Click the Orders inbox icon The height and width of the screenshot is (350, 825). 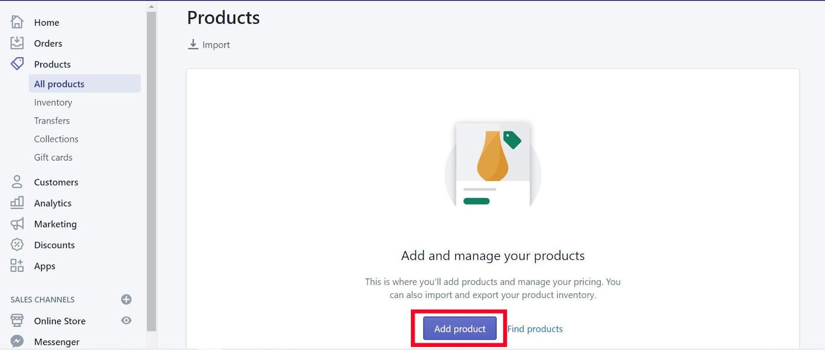[x=17, y=43]
